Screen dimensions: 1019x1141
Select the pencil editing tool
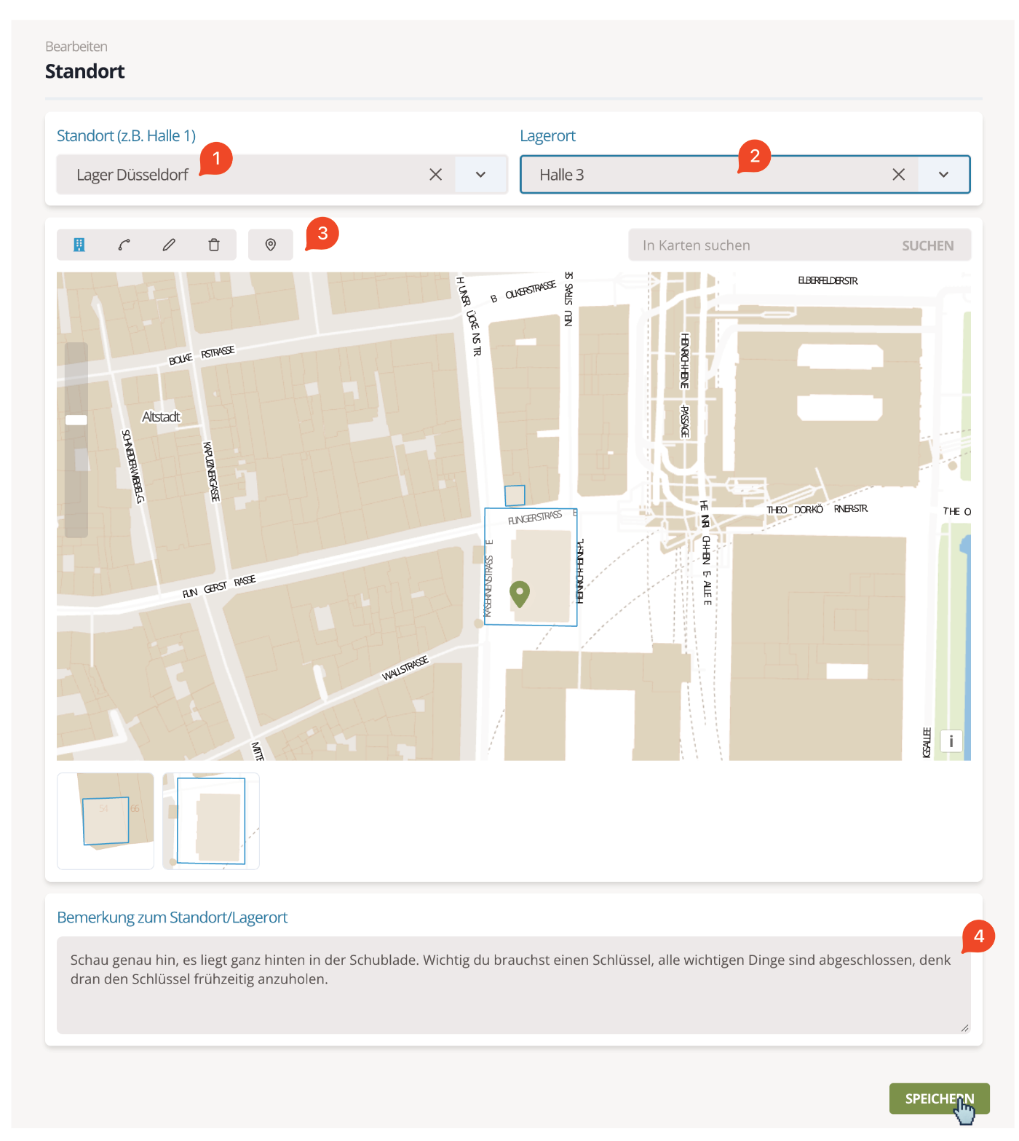point(169,245)
